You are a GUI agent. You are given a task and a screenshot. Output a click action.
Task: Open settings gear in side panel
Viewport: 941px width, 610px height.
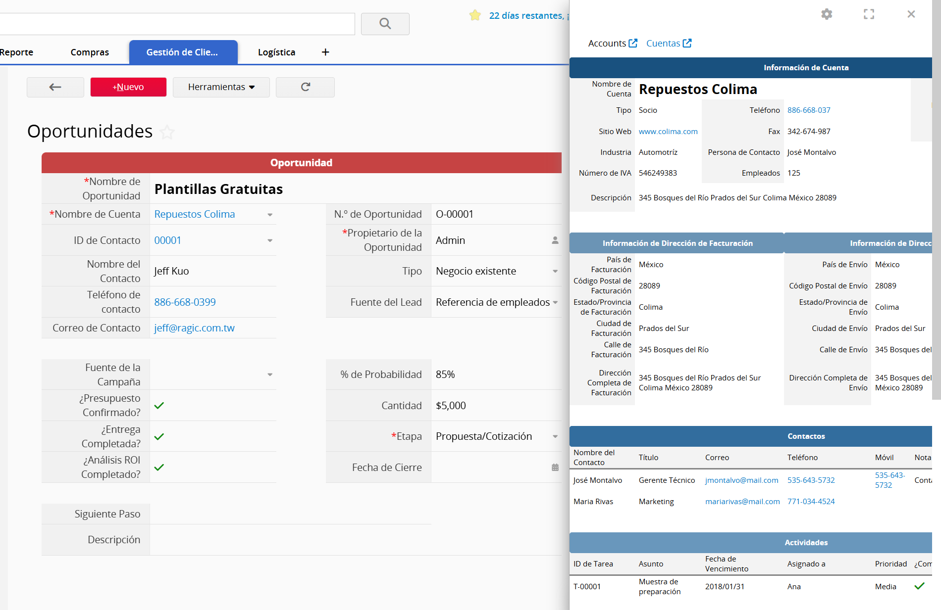pos(827,14)
